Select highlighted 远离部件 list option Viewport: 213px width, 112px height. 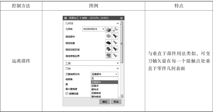click(x=105, y=82)
